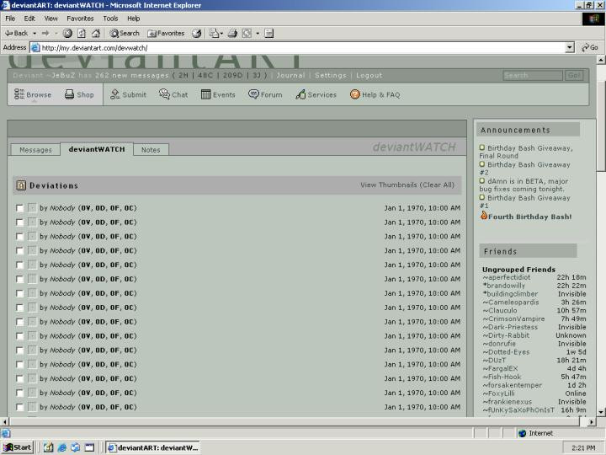The image size is (606, 455).
Task: Open the Forum icon in navigation
Action: 253,94
